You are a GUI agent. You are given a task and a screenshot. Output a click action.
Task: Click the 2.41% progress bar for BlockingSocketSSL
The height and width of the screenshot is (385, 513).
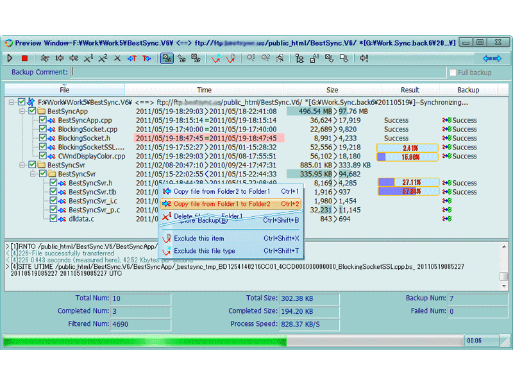pyautogui.click(x=408, y=148)
